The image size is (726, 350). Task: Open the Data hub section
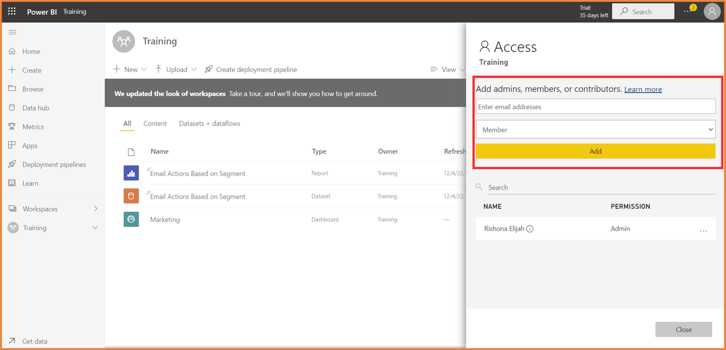click(35, 108)
